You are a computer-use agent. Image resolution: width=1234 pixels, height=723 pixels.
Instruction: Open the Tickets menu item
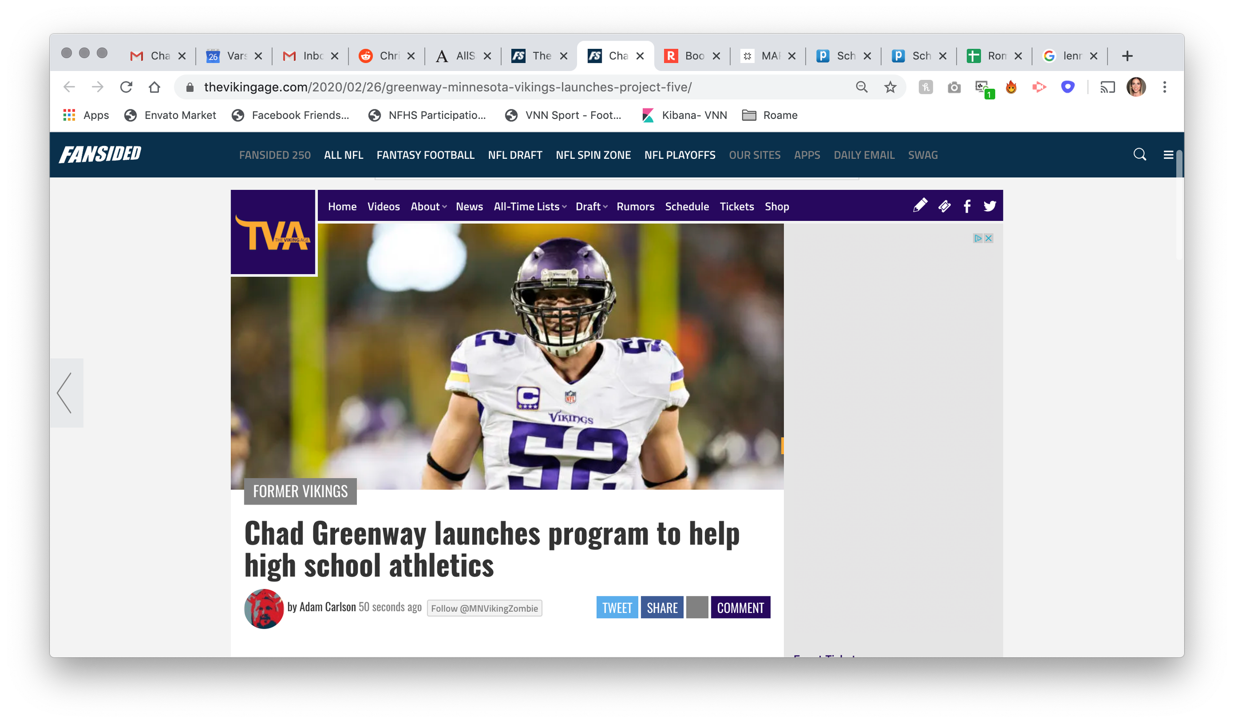point(736,207)
